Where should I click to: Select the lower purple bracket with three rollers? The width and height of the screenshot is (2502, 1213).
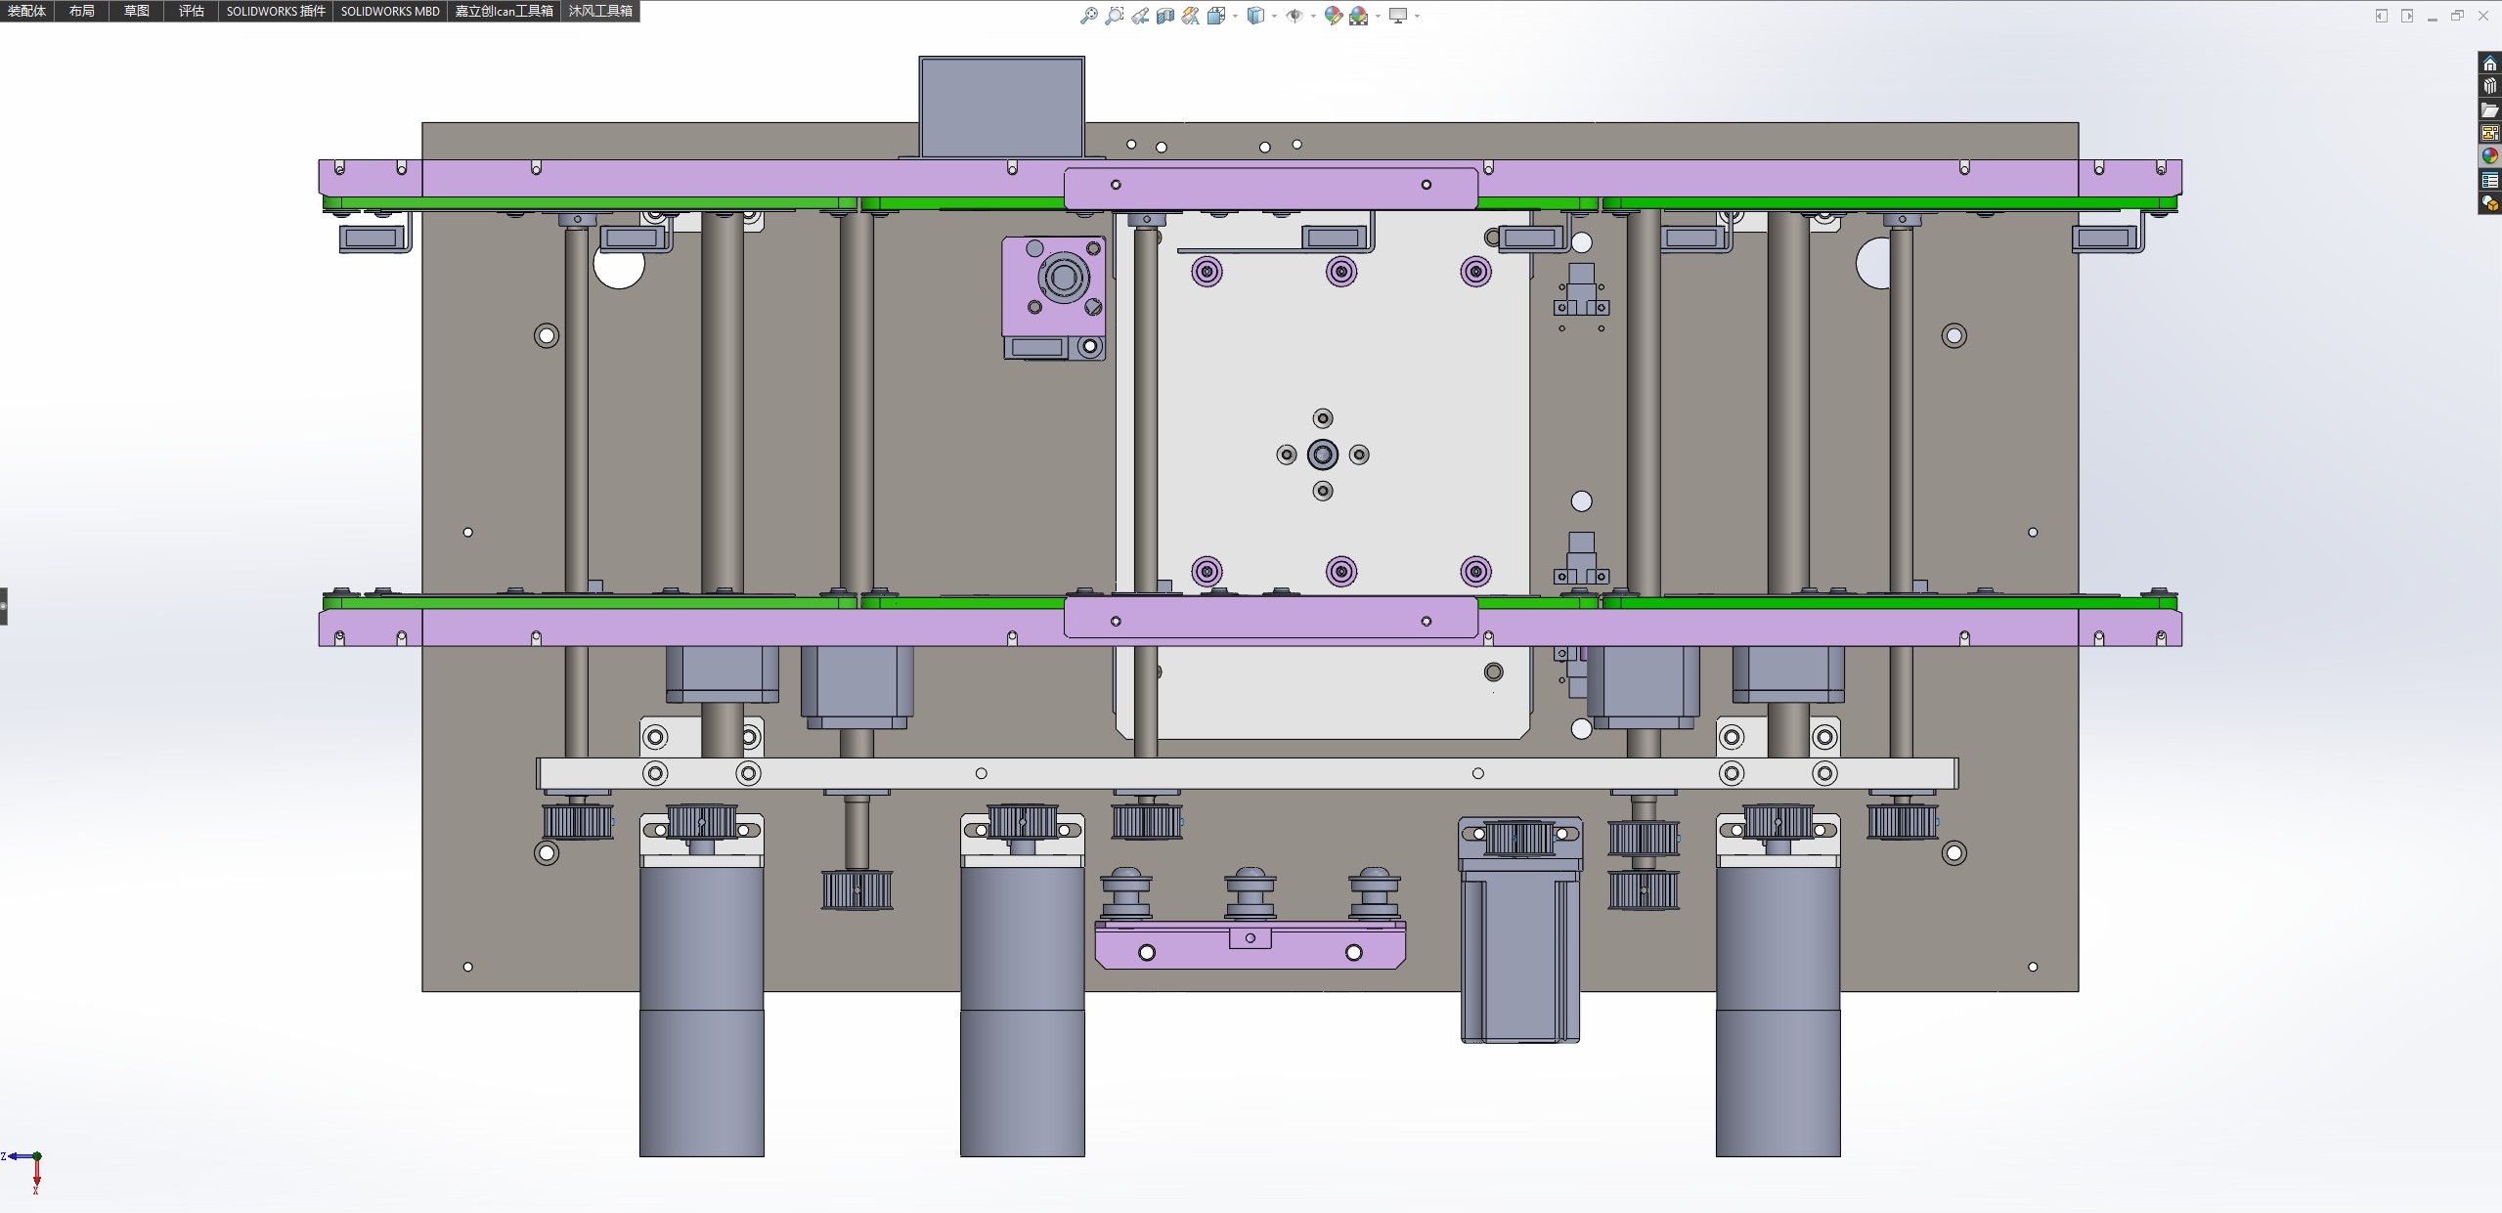pyautogui.click(x=1250, y=944)
